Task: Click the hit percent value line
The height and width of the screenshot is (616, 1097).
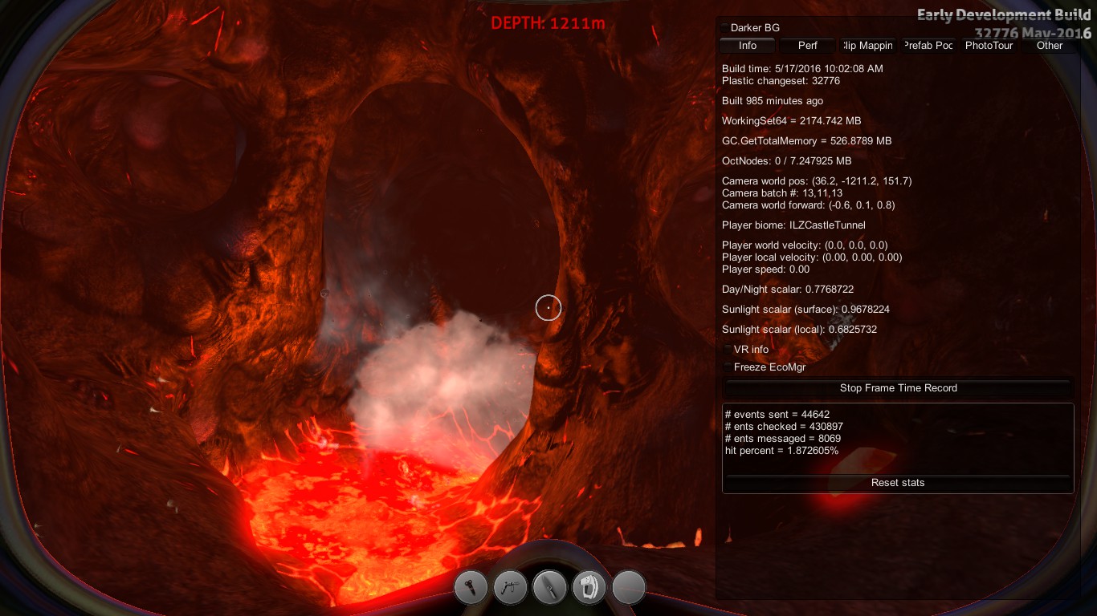Action: pos(781,451)
